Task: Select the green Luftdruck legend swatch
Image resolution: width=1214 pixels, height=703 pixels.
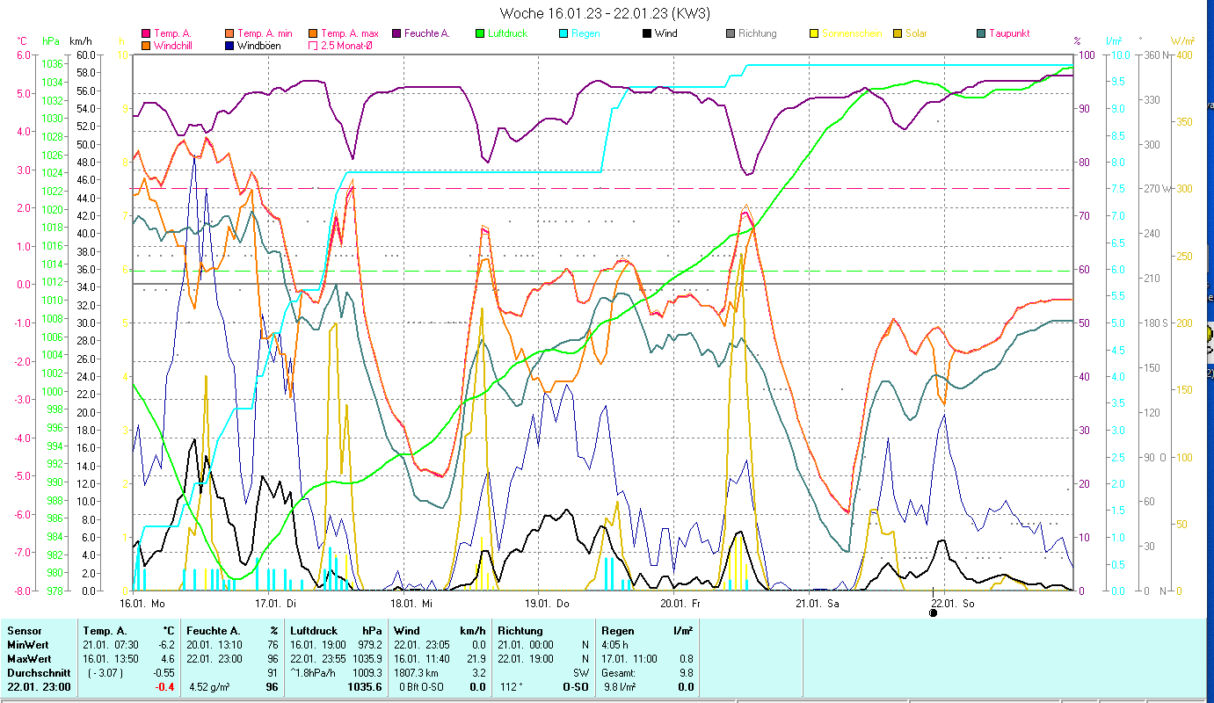Action: coord(480,33)
